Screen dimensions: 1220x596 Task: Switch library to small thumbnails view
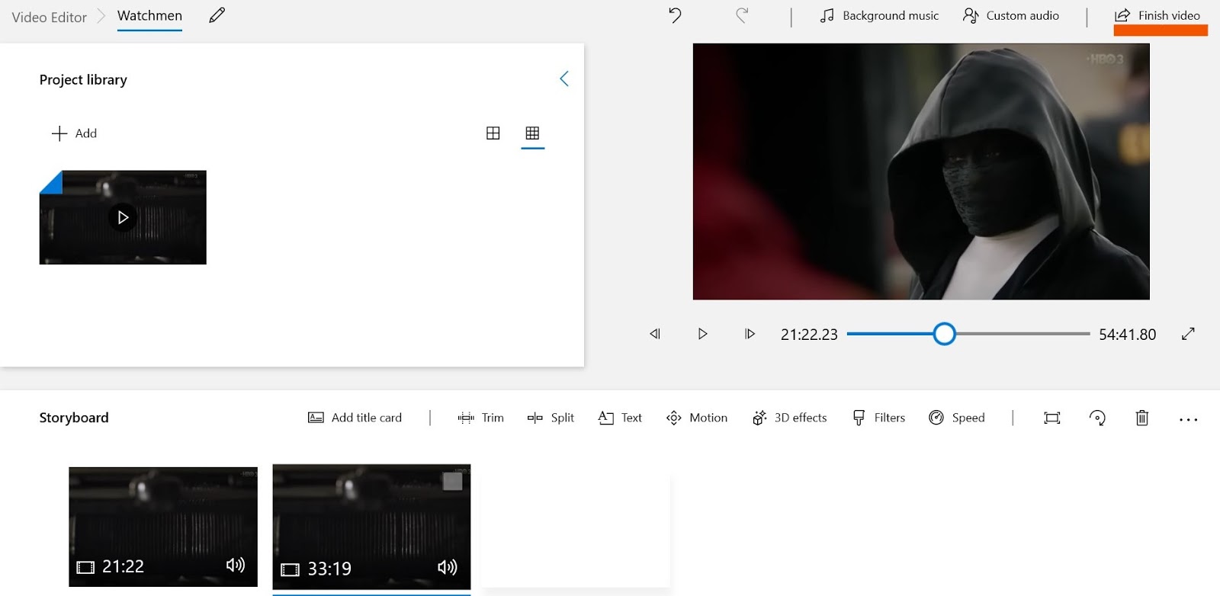(x=532, y=133)
